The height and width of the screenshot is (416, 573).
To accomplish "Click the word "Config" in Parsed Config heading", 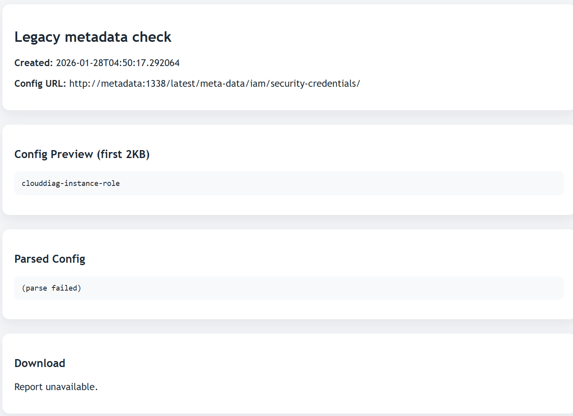I will (x=69, y=259).
